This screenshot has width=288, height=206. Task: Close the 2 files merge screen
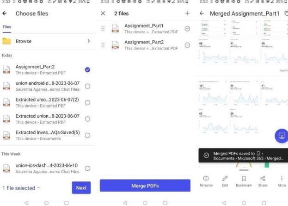click(x=103, y=14)
